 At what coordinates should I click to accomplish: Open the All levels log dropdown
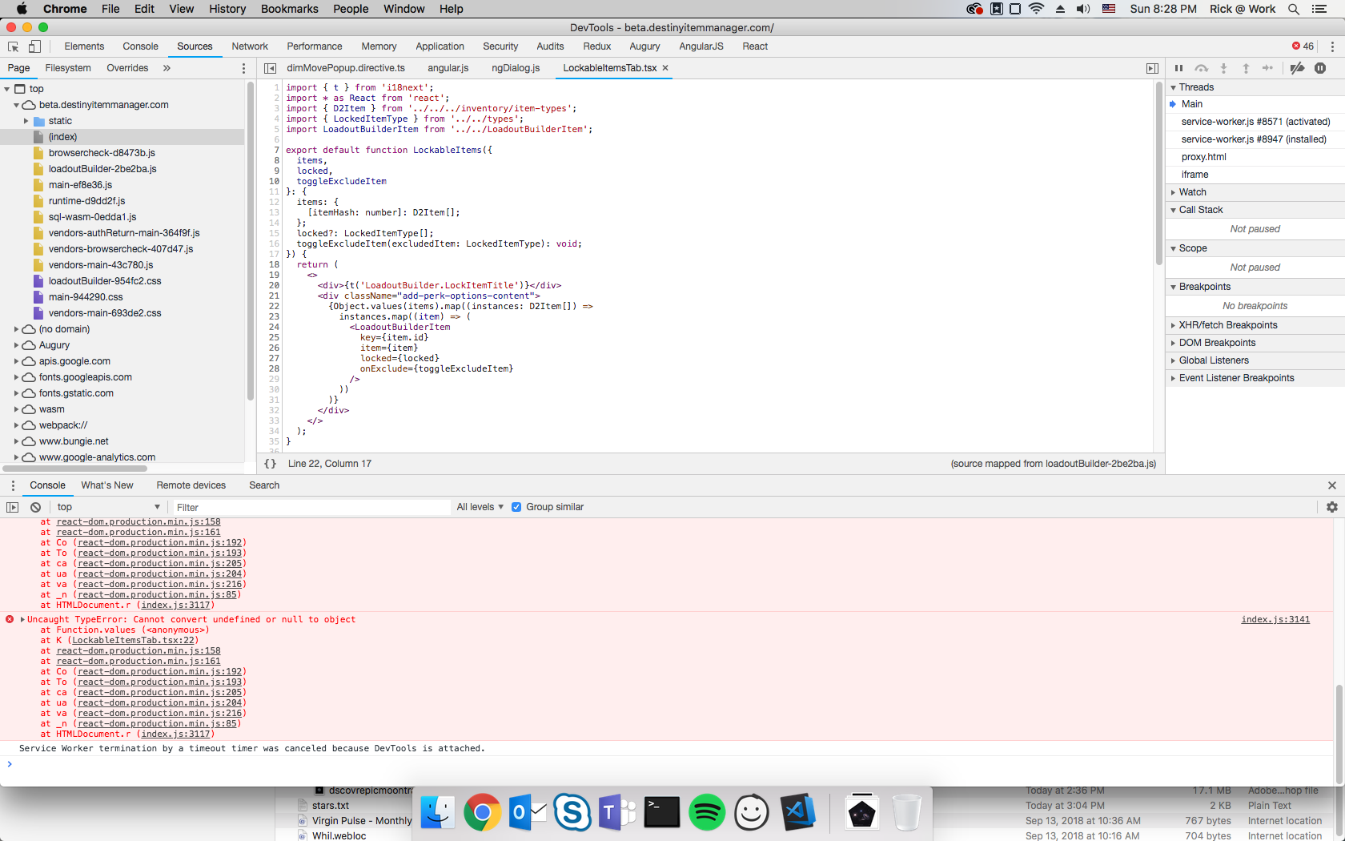click(x=480, y=507)
